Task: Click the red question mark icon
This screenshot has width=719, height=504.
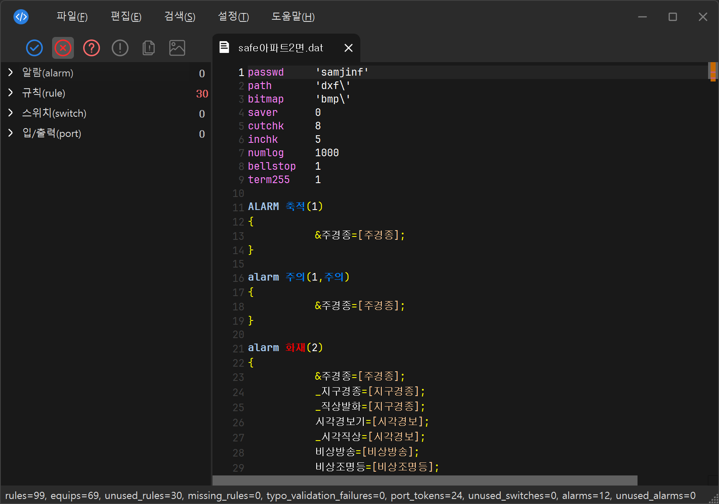Action: click(x=92, y=48)
